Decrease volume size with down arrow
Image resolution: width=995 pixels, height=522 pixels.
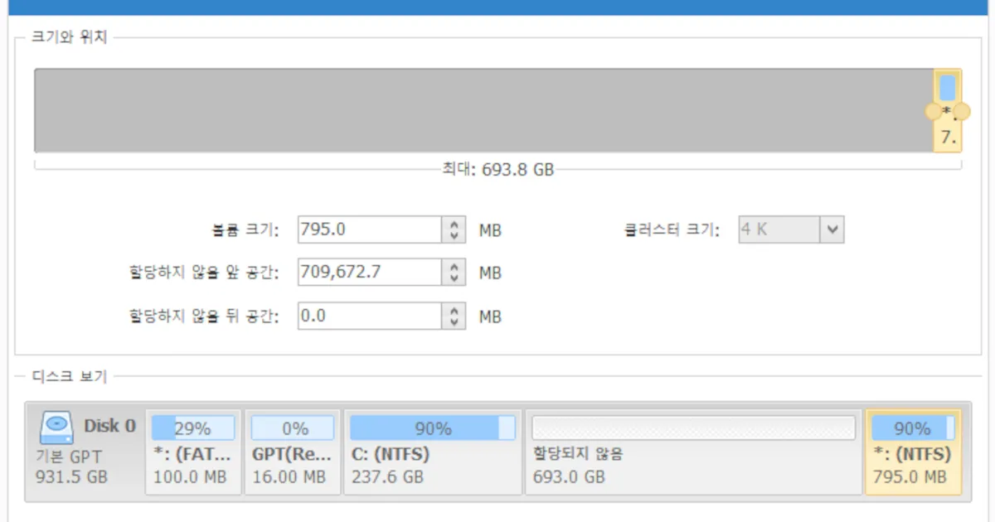[454, 235]
